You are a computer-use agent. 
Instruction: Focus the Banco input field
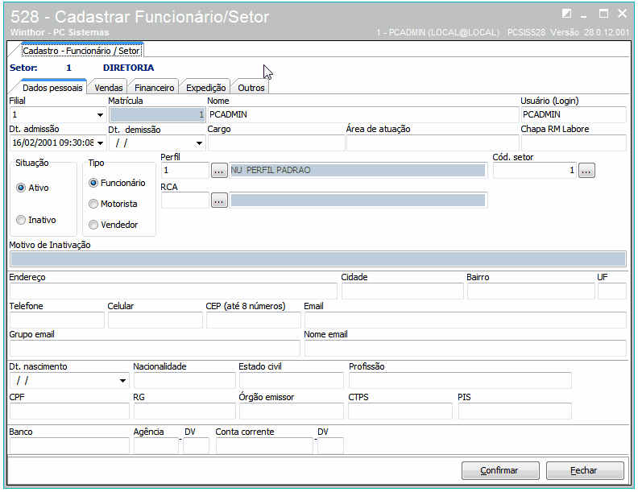coord(69,446)
